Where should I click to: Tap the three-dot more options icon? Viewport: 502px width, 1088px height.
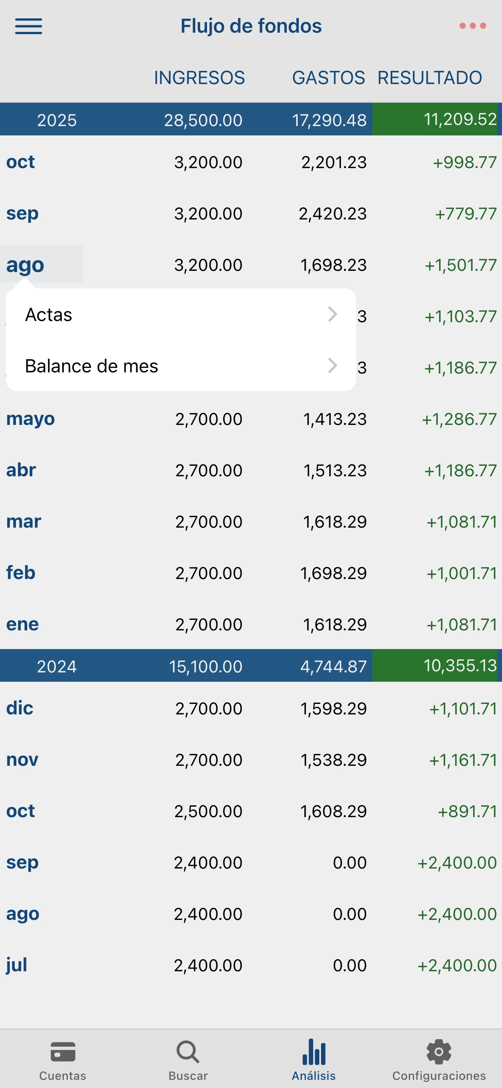[x=472, y=26]
